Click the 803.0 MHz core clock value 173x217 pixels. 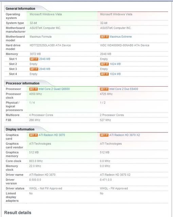tap(36, 161)
